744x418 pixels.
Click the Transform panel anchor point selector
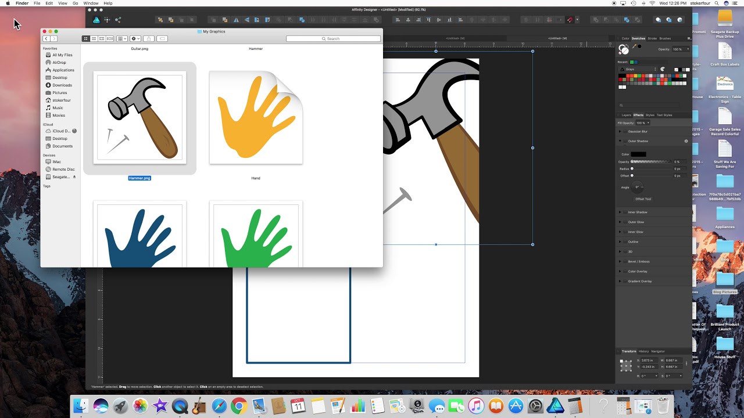pos(625,365)
